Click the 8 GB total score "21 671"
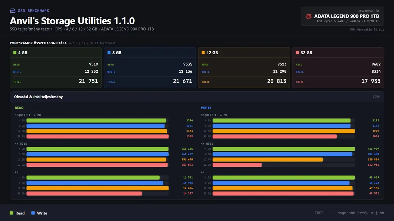This screenshot has width=394, height=221. click(182, 81)
